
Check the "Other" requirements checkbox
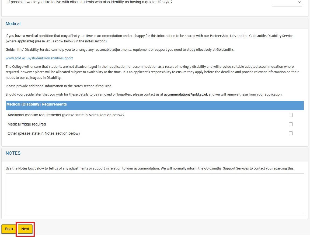point(291,133)
